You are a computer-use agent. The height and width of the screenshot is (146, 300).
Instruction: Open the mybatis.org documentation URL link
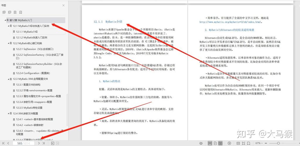(x=230, y=22)
